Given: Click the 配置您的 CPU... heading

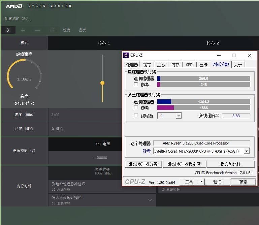Looking at the screenshot, I should [x=19, y=19].
